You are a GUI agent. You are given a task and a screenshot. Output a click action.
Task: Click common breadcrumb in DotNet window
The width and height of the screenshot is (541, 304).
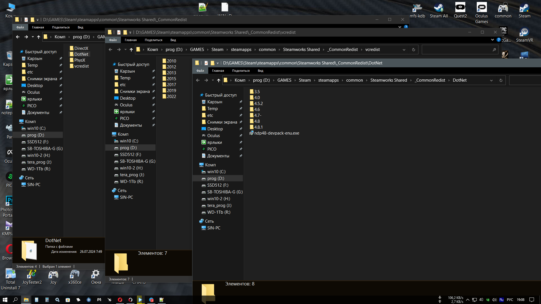354,80
